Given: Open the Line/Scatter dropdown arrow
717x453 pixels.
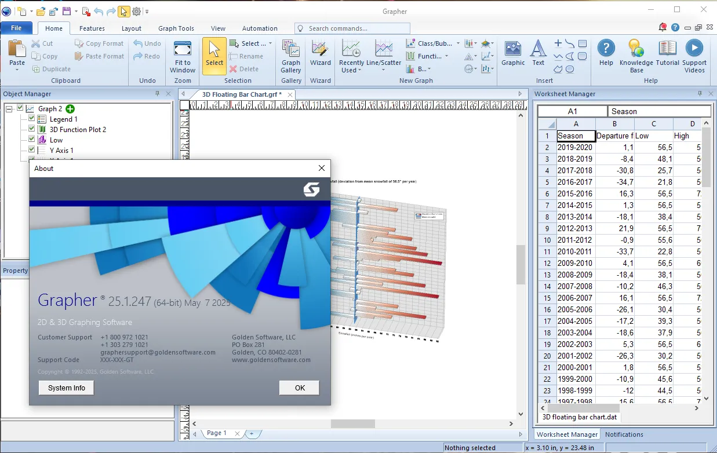Looking at the screenshot, I should tap(384, 70).
